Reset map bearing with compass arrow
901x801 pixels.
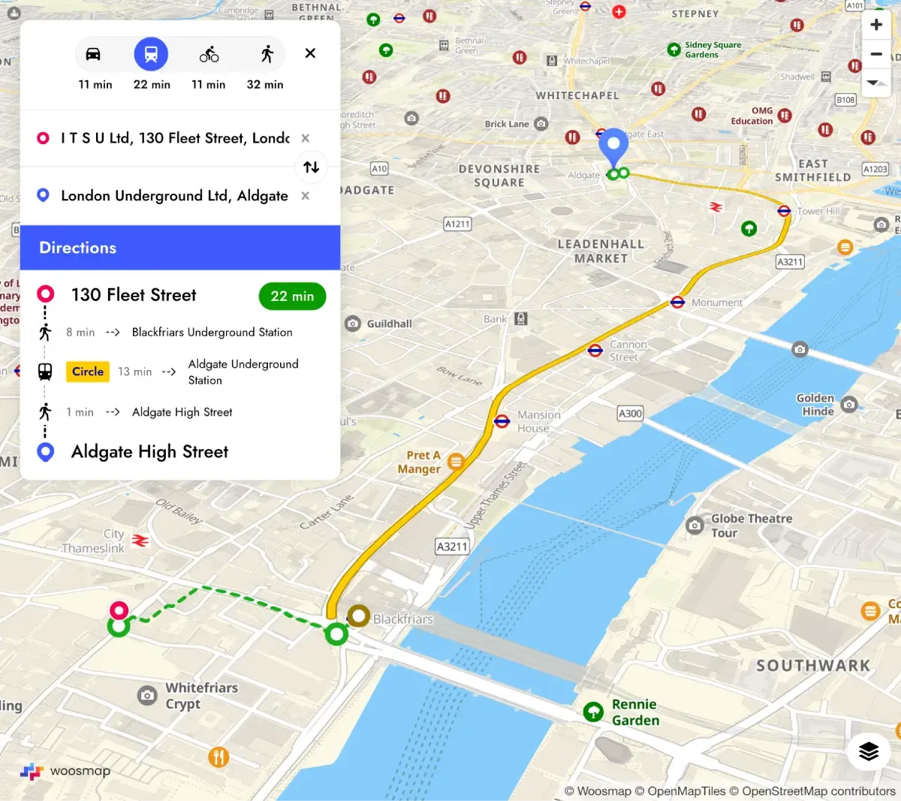pos(874,82)
